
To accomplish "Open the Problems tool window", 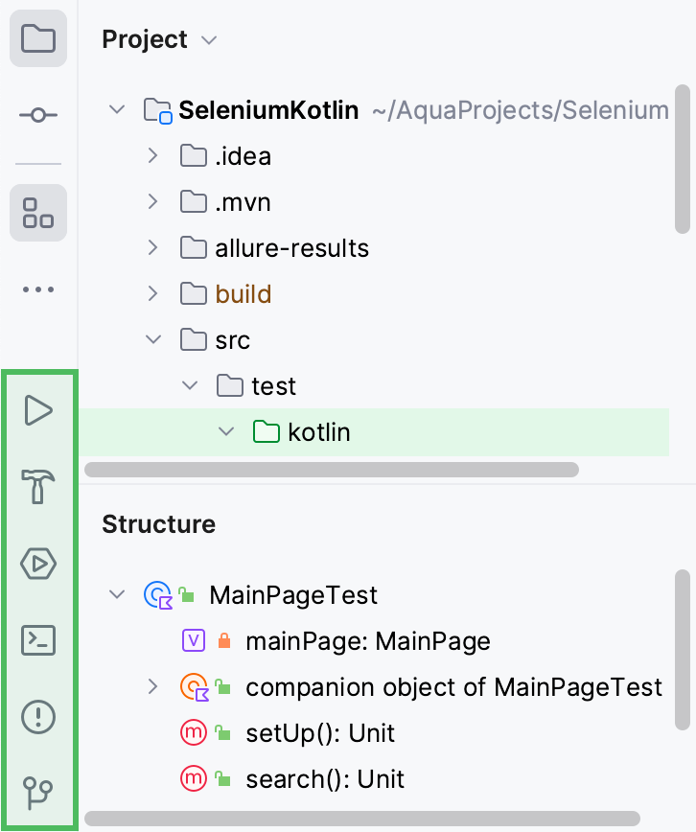I will [x=38, y=716].
